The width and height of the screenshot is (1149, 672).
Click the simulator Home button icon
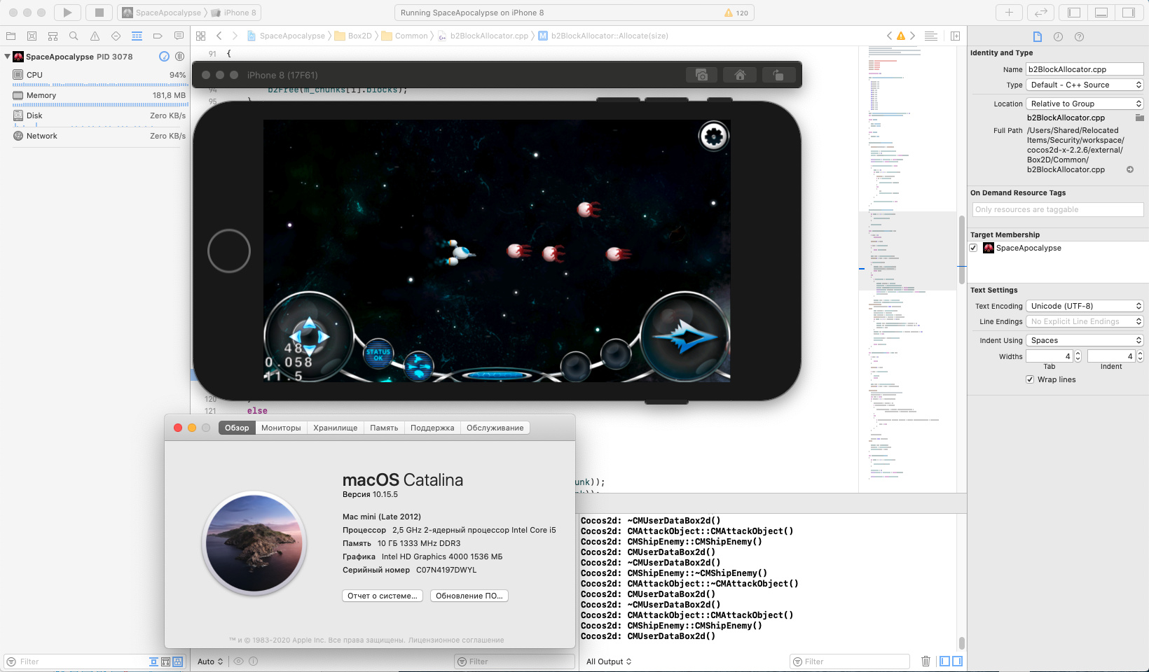coord(740,75)
